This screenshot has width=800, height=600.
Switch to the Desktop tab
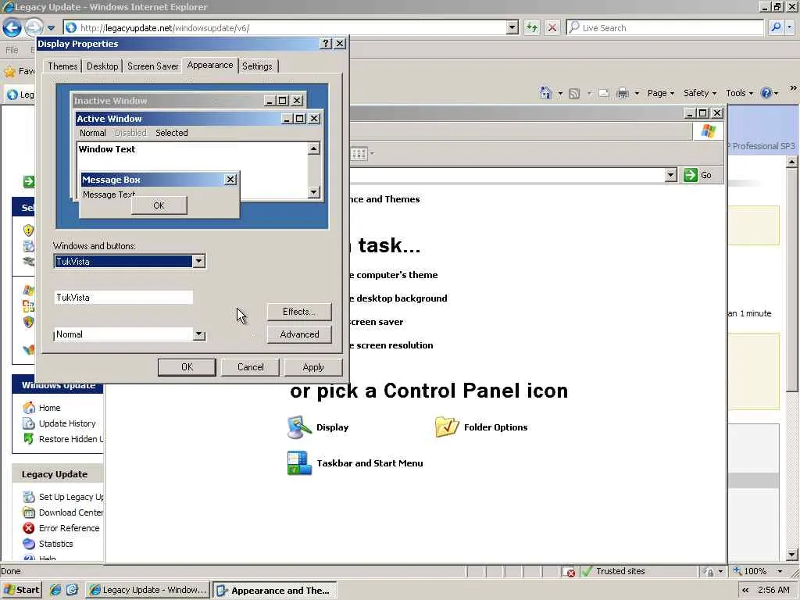[x=102, y=66]
